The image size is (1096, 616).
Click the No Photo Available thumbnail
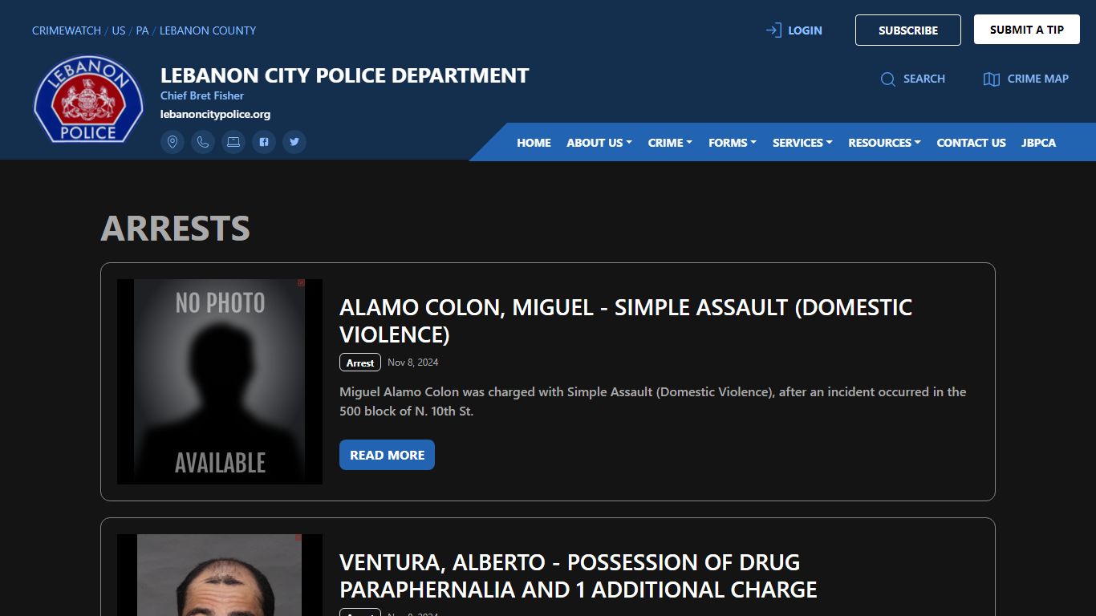[x=220, y=382]
